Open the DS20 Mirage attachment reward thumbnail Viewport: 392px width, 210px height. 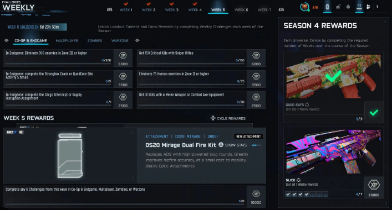click(x=70, y=156)
